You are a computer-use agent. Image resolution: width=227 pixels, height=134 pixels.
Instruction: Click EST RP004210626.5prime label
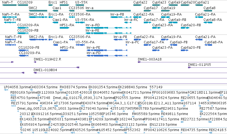[162, 130]
